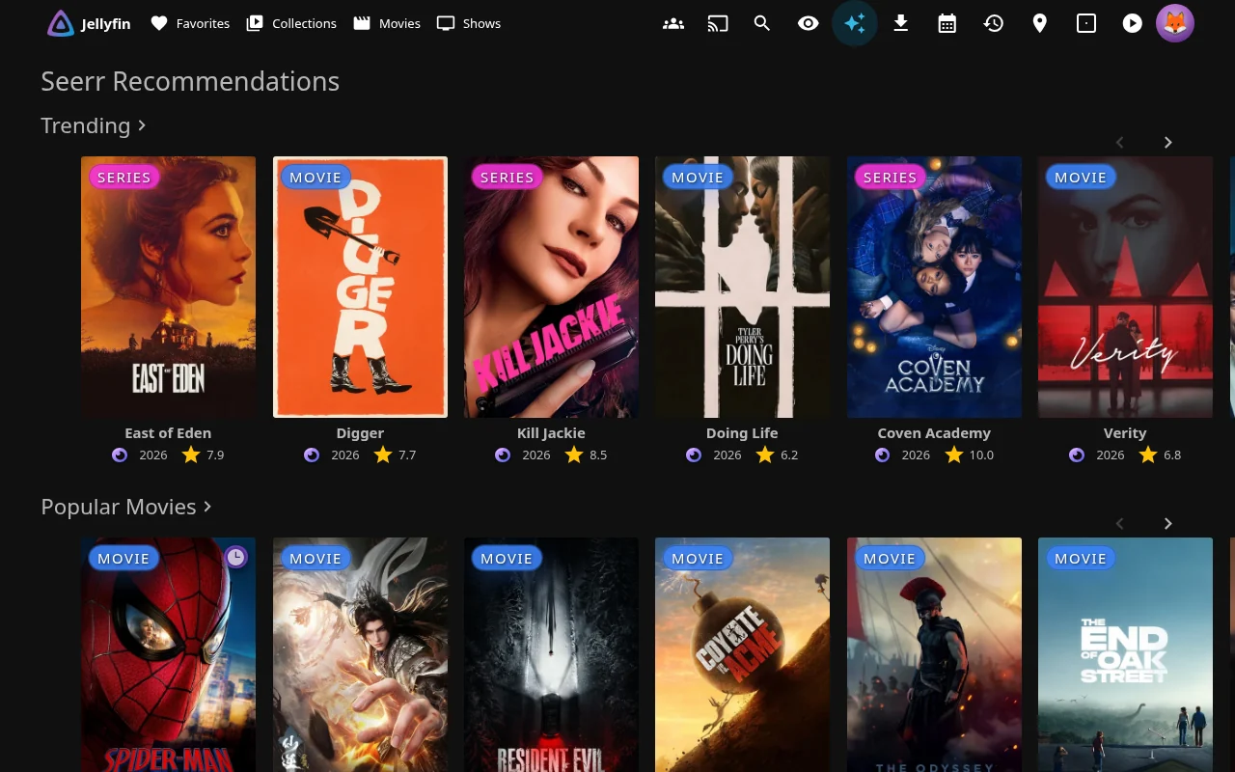Click Popular Movies row right arrow
The width and height of the screenshot is (1235, 772).
(1167, 523)
